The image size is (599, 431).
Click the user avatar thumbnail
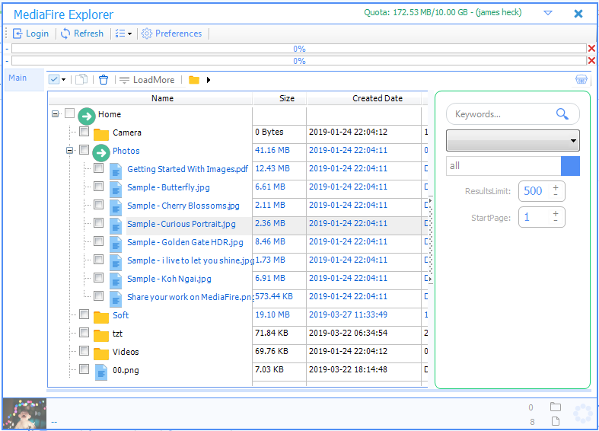[x=24, y=413]
